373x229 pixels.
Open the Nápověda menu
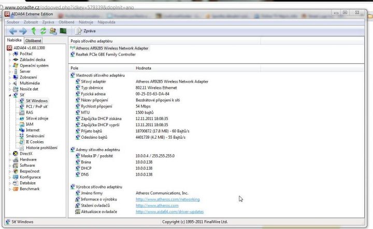click(x=106, y=22)
